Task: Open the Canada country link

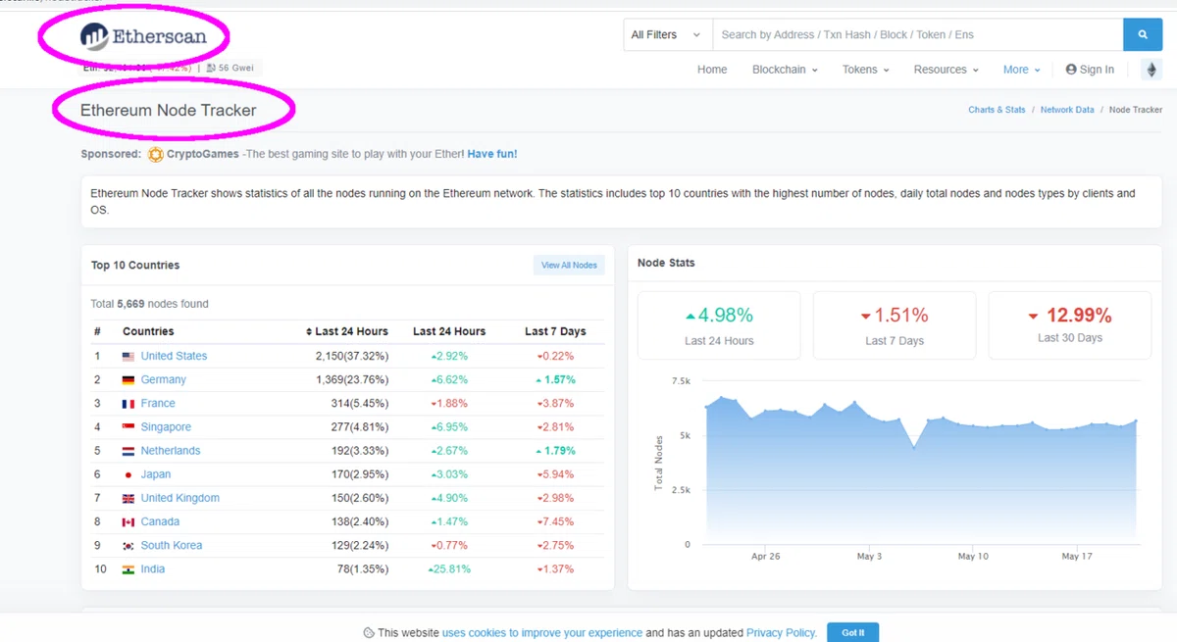Action: (x=160, y=521)
